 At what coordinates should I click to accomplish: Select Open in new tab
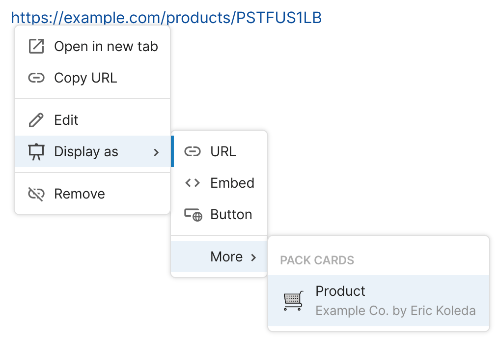point(106,46)
